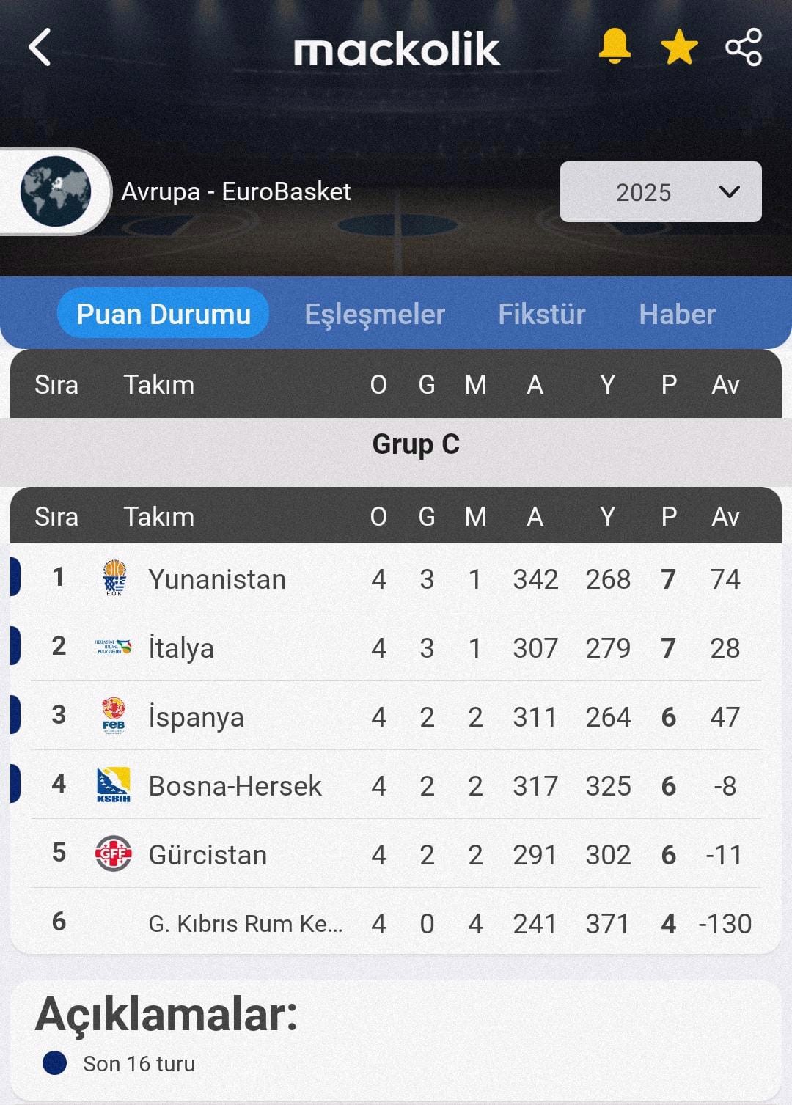The height and width of the screenshot is (1105, 792).
Task: Open the share icon
Action: click(744, 47)
